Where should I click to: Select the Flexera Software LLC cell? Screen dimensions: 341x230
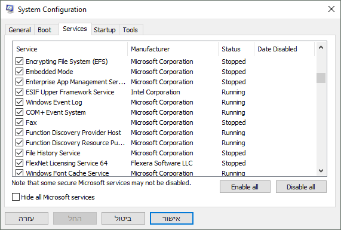coord(162,163)
